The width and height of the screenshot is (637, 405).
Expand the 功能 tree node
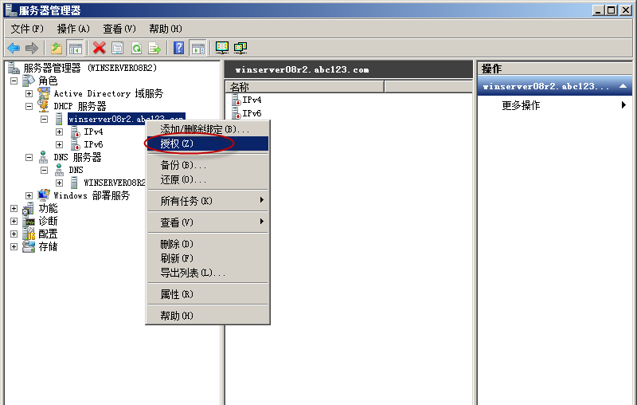14,208
